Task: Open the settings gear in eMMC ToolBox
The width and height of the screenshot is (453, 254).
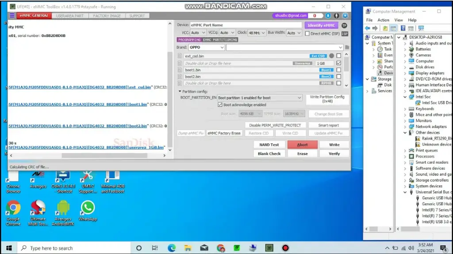Action: coord(345,15)
